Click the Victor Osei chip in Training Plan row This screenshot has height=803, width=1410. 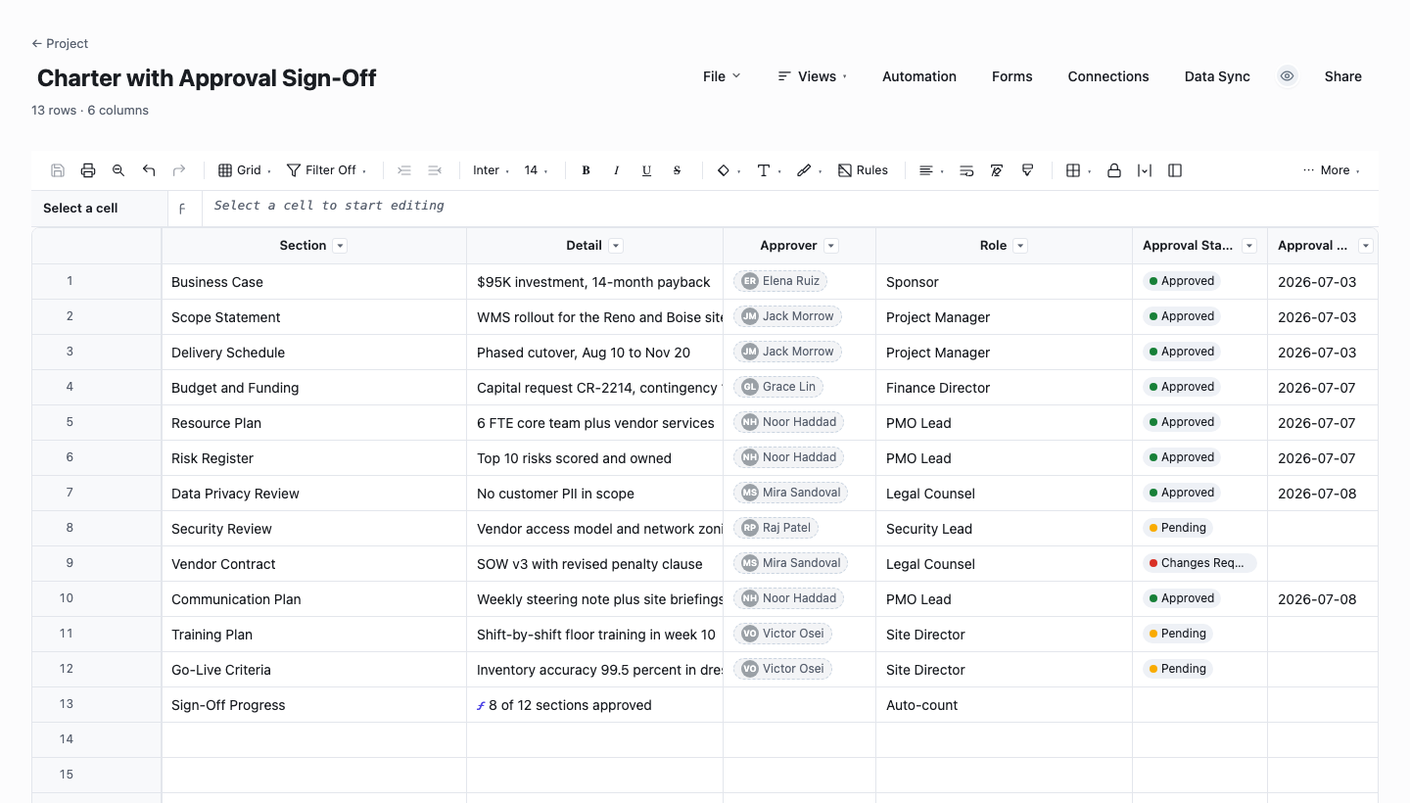782,634
